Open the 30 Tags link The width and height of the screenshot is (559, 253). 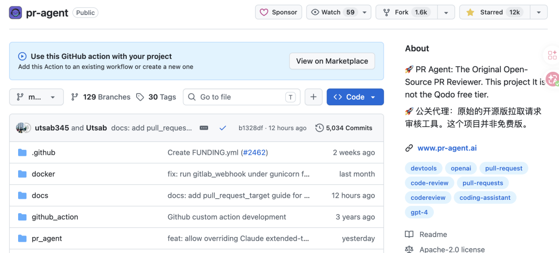[156, 97]
